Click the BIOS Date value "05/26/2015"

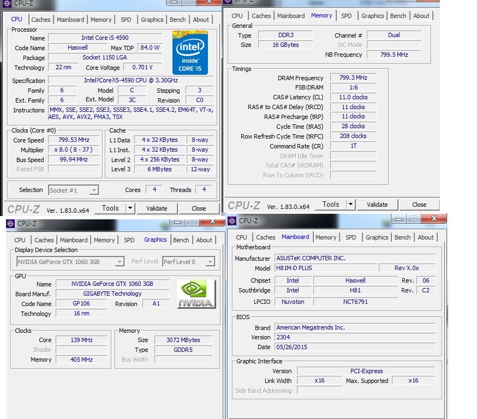click(x=355, y=347)
